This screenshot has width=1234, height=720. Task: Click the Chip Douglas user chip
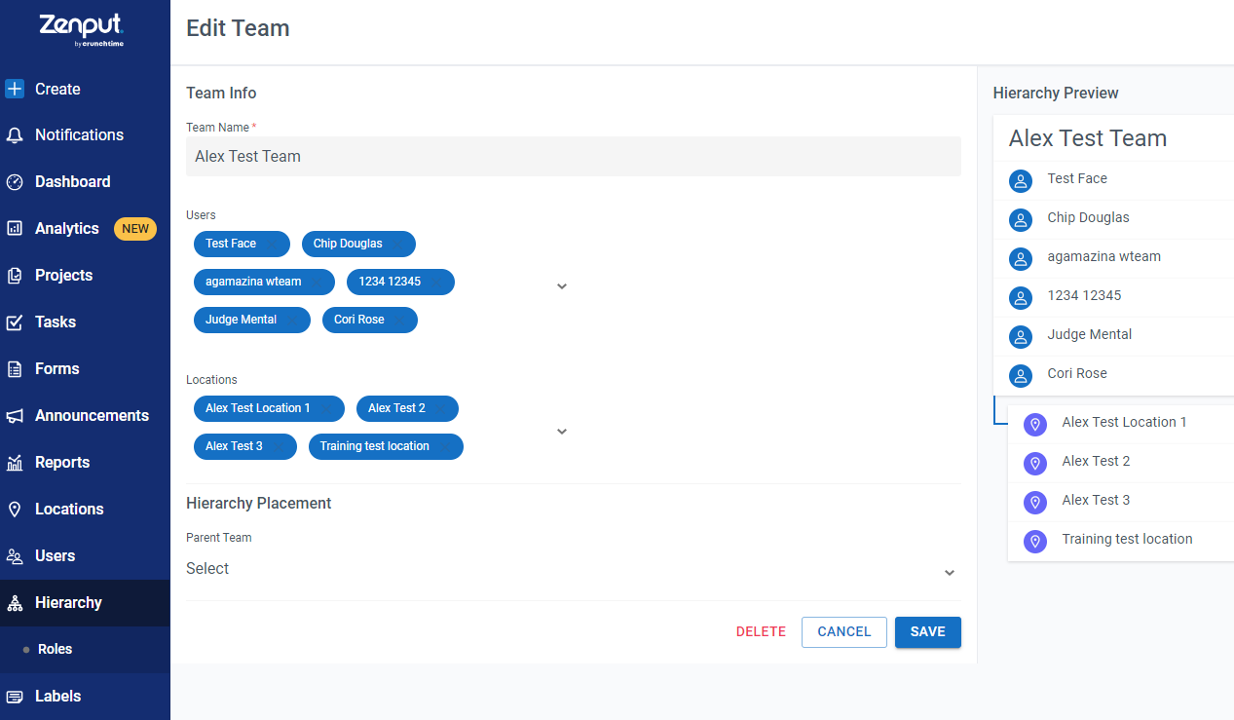pos(358,244)
